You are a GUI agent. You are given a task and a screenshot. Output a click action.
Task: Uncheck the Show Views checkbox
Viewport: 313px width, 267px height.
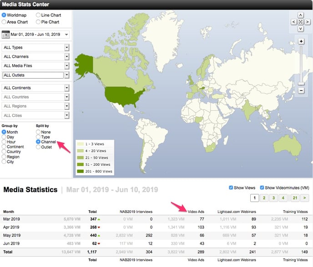click(231, 188)
